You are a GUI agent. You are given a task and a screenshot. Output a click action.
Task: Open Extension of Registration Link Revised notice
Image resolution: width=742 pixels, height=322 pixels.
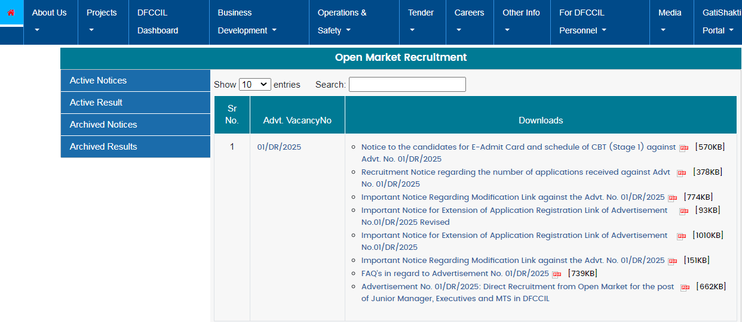pyautogui.click(x=514, y=216)
